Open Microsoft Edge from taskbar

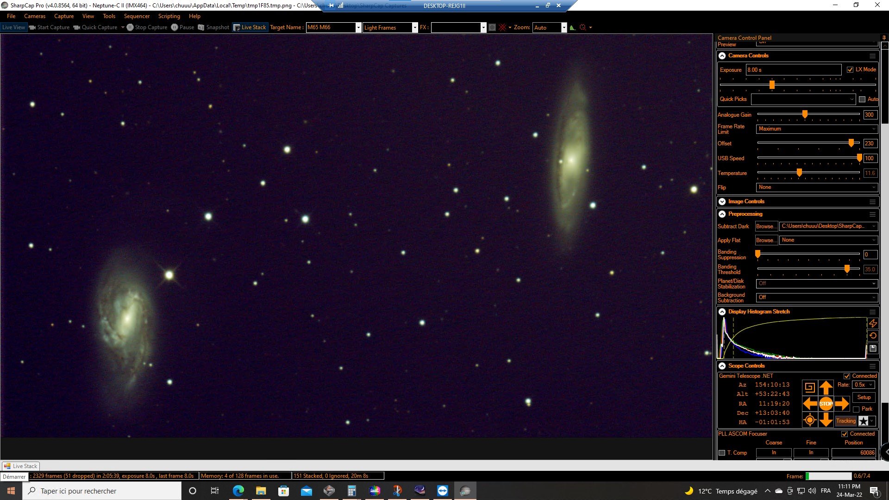pos(238,491)
